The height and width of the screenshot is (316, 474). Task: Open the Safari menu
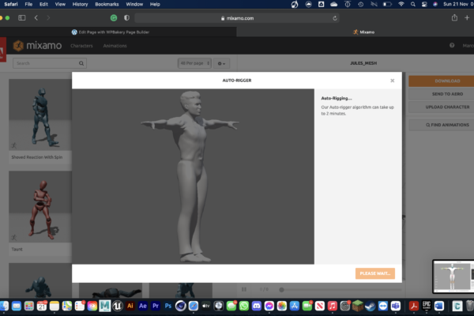(x=11, y=4)
